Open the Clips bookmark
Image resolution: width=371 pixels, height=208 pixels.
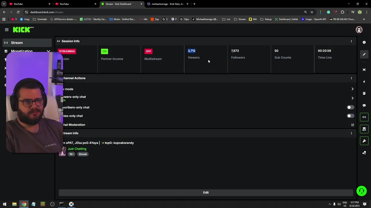pos(184,19)
